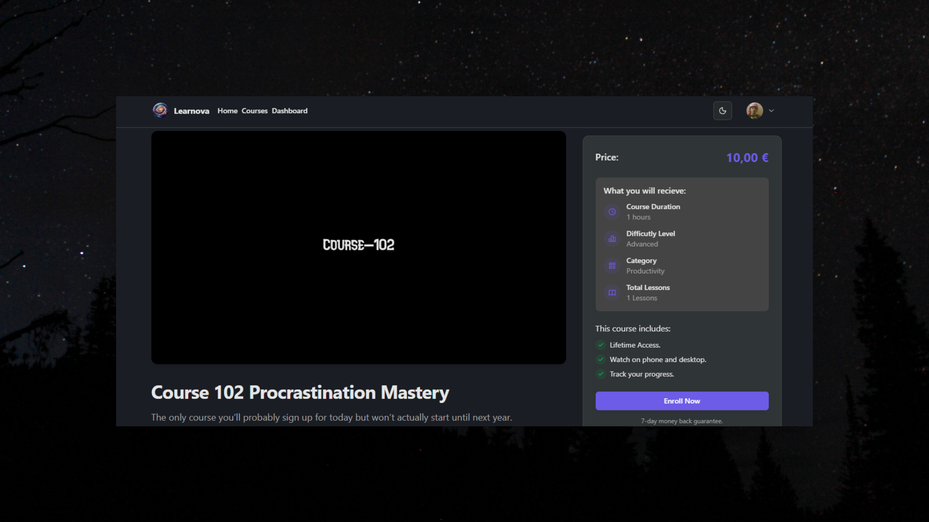
Task: Open the Courses nav link
Action: pyautogui.click(x=255, y=111)
